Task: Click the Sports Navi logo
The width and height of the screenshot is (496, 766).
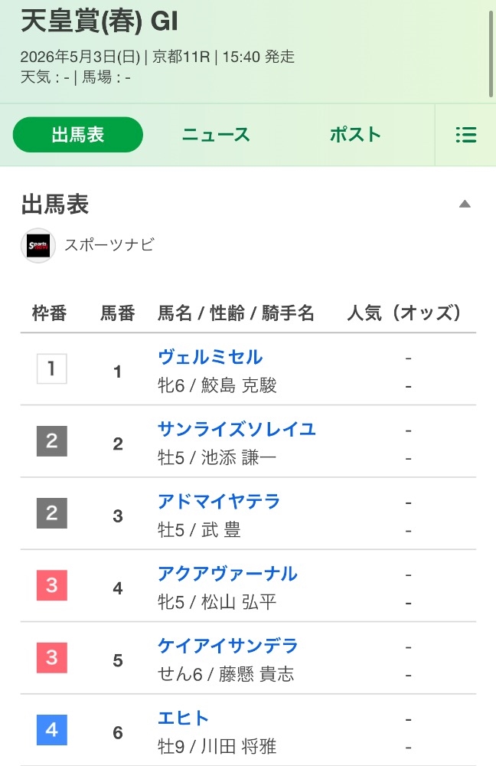Action: coord(38,245)
